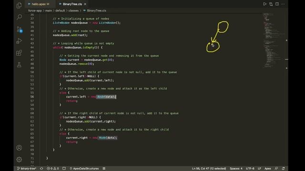This screenshot has width=305, height=171.
Task: Click line number 44 in gutter
Action: click(x=32, y=47)
